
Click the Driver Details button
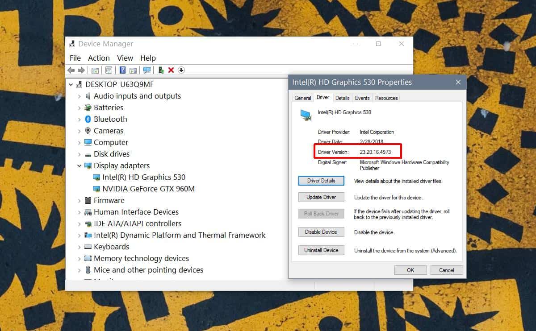pyautogui.click(x=321, y=181)
